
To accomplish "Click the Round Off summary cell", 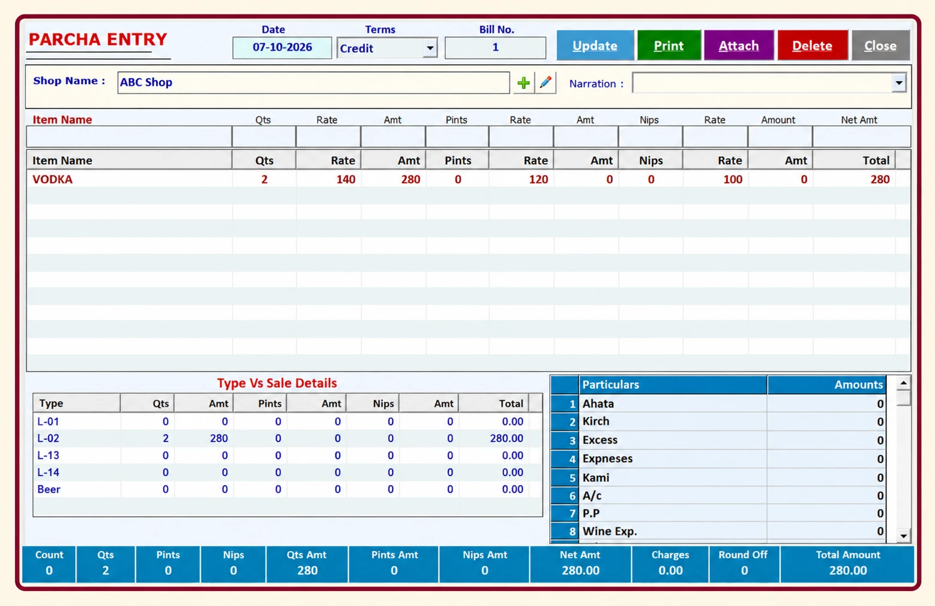I will pyautogui.click(x=744, y=563).
